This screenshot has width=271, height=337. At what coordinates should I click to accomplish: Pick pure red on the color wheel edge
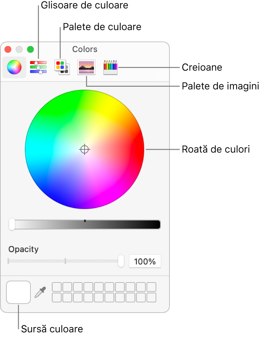coord(141,149)
